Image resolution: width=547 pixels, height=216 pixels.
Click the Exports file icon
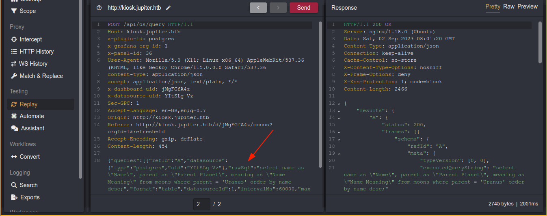pyautogui.click(x=14, y=197)
